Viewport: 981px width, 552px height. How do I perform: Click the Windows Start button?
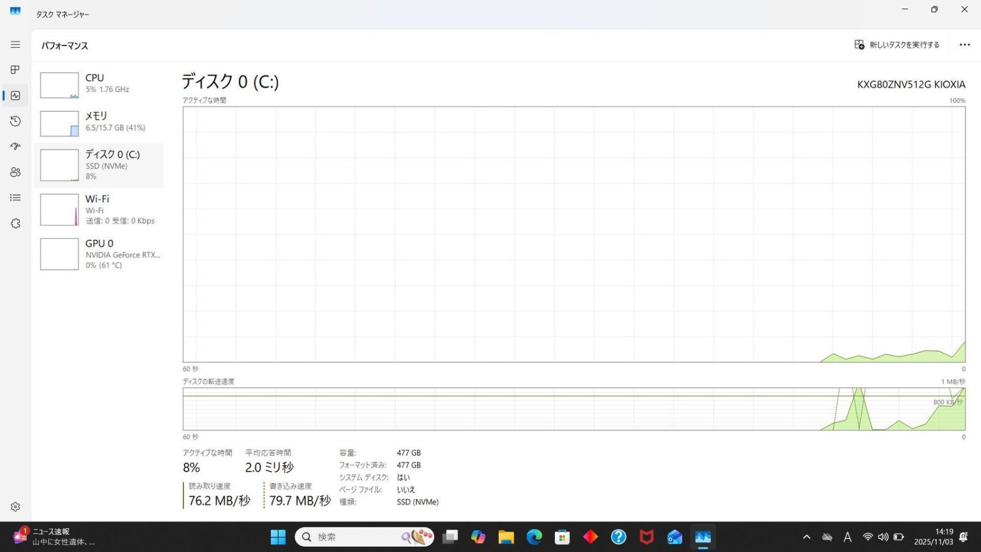(278, 537)
